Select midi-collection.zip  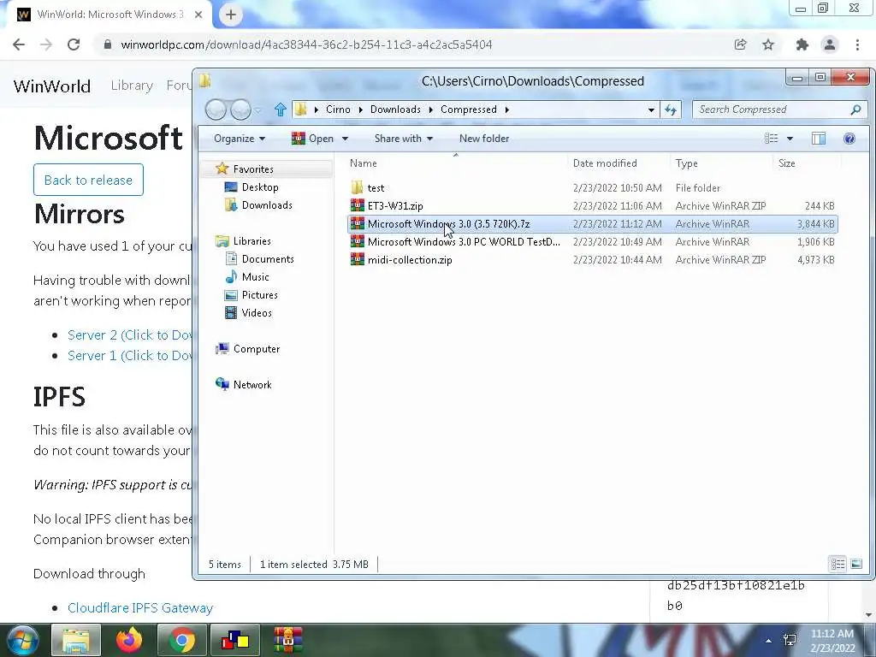point(592,260)
